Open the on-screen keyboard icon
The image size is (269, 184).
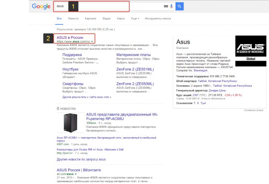tap(166, 6)
